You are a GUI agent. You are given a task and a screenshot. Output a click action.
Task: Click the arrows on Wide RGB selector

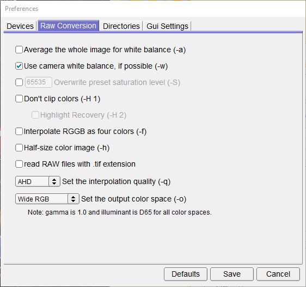coord(74,199)
